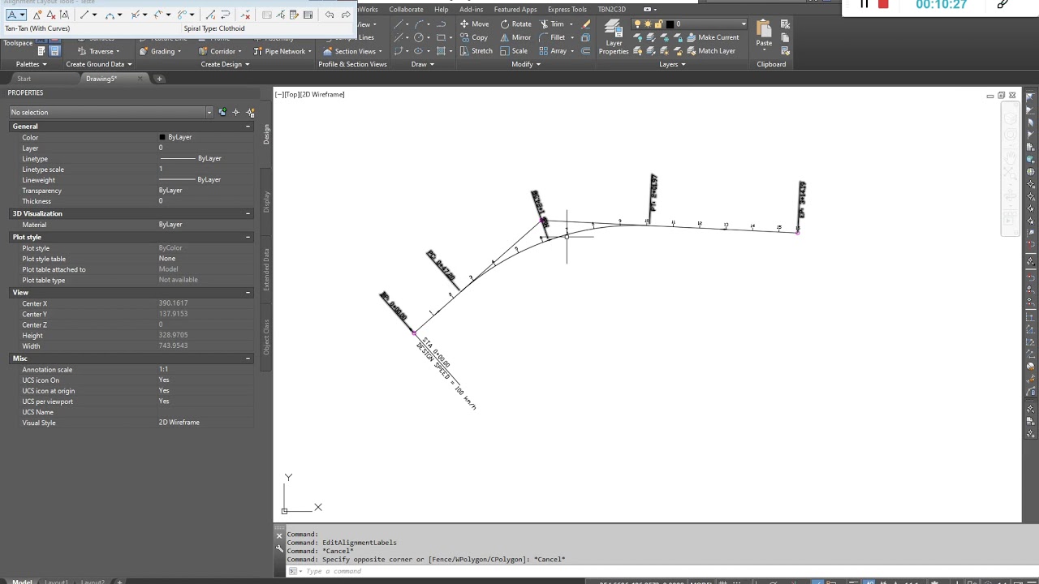Select the Rotate tool
The height and width of the screenshot is (584, 1039).
pyautogui.click(x=515, y=24)
